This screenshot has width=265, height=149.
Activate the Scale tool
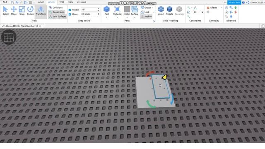coord(22,11)
